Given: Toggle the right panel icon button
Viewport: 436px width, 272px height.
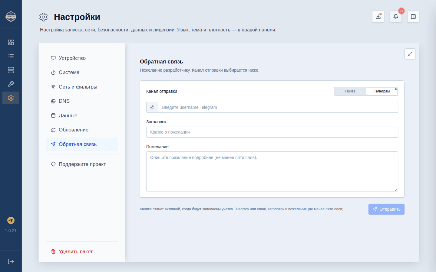Looking at the screenshot, I should pyautogui.click(x=413, y=17).
